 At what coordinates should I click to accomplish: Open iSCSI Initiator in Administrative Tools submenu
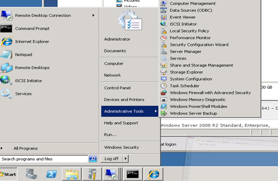click(x=183, y=24)
